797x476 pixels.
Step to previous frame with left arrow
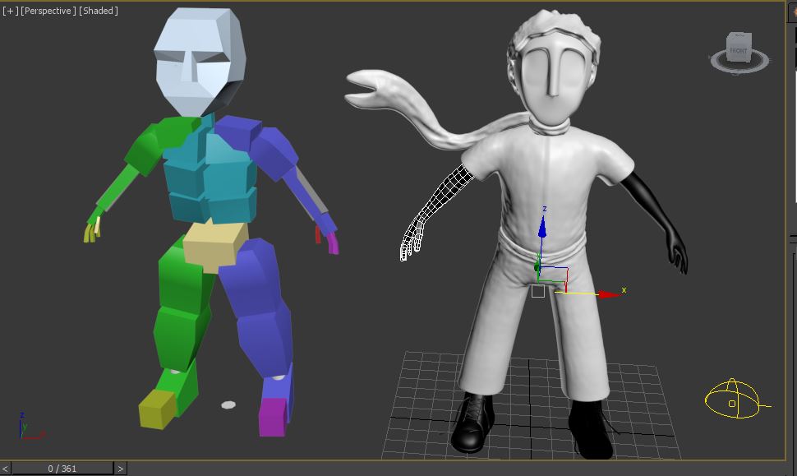6,469
